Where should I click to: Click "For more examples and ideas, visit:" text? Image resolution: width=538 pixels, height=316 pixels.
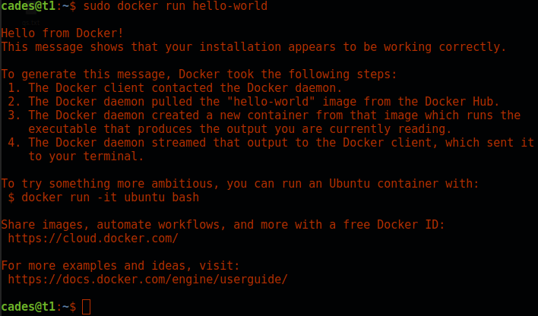(x=120, y=266)
